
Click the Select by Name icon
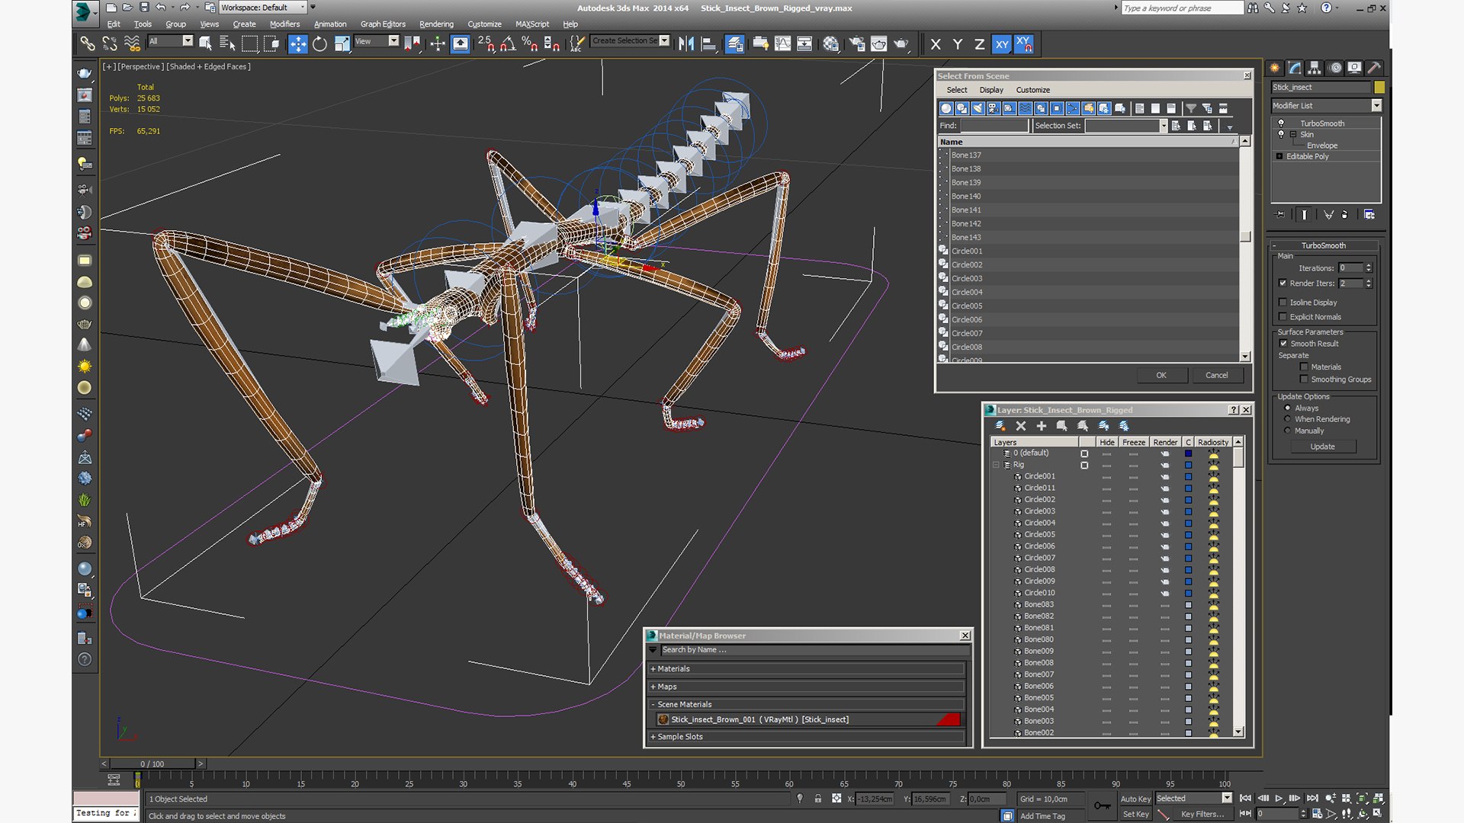(x=227, y=43)
